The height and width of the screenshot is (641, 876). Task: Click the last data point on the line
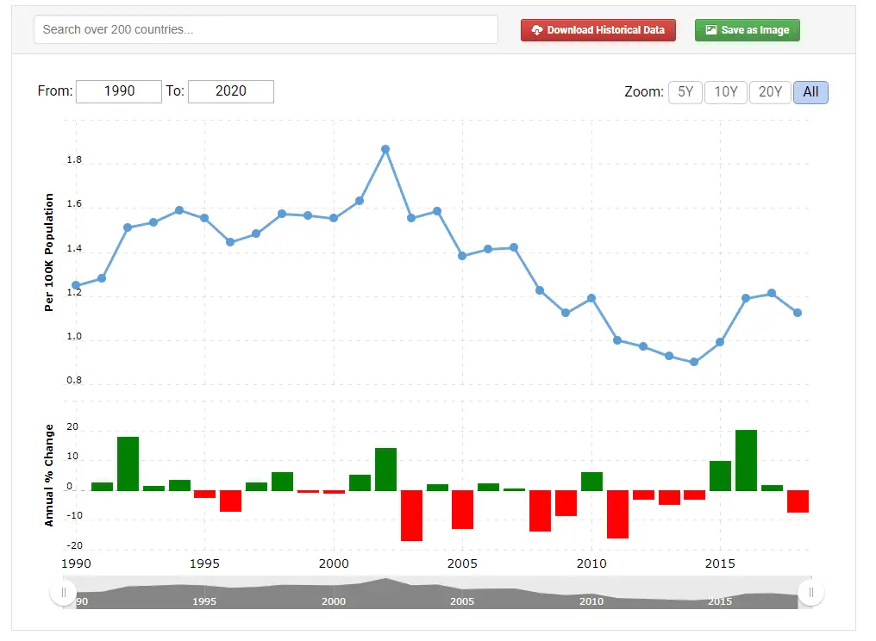[x=798, y=313]
